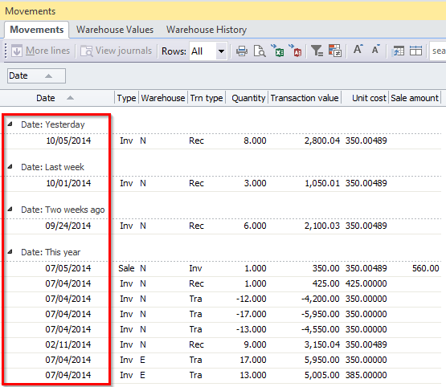Click the Sale amount column header

[x=415, y=98]
